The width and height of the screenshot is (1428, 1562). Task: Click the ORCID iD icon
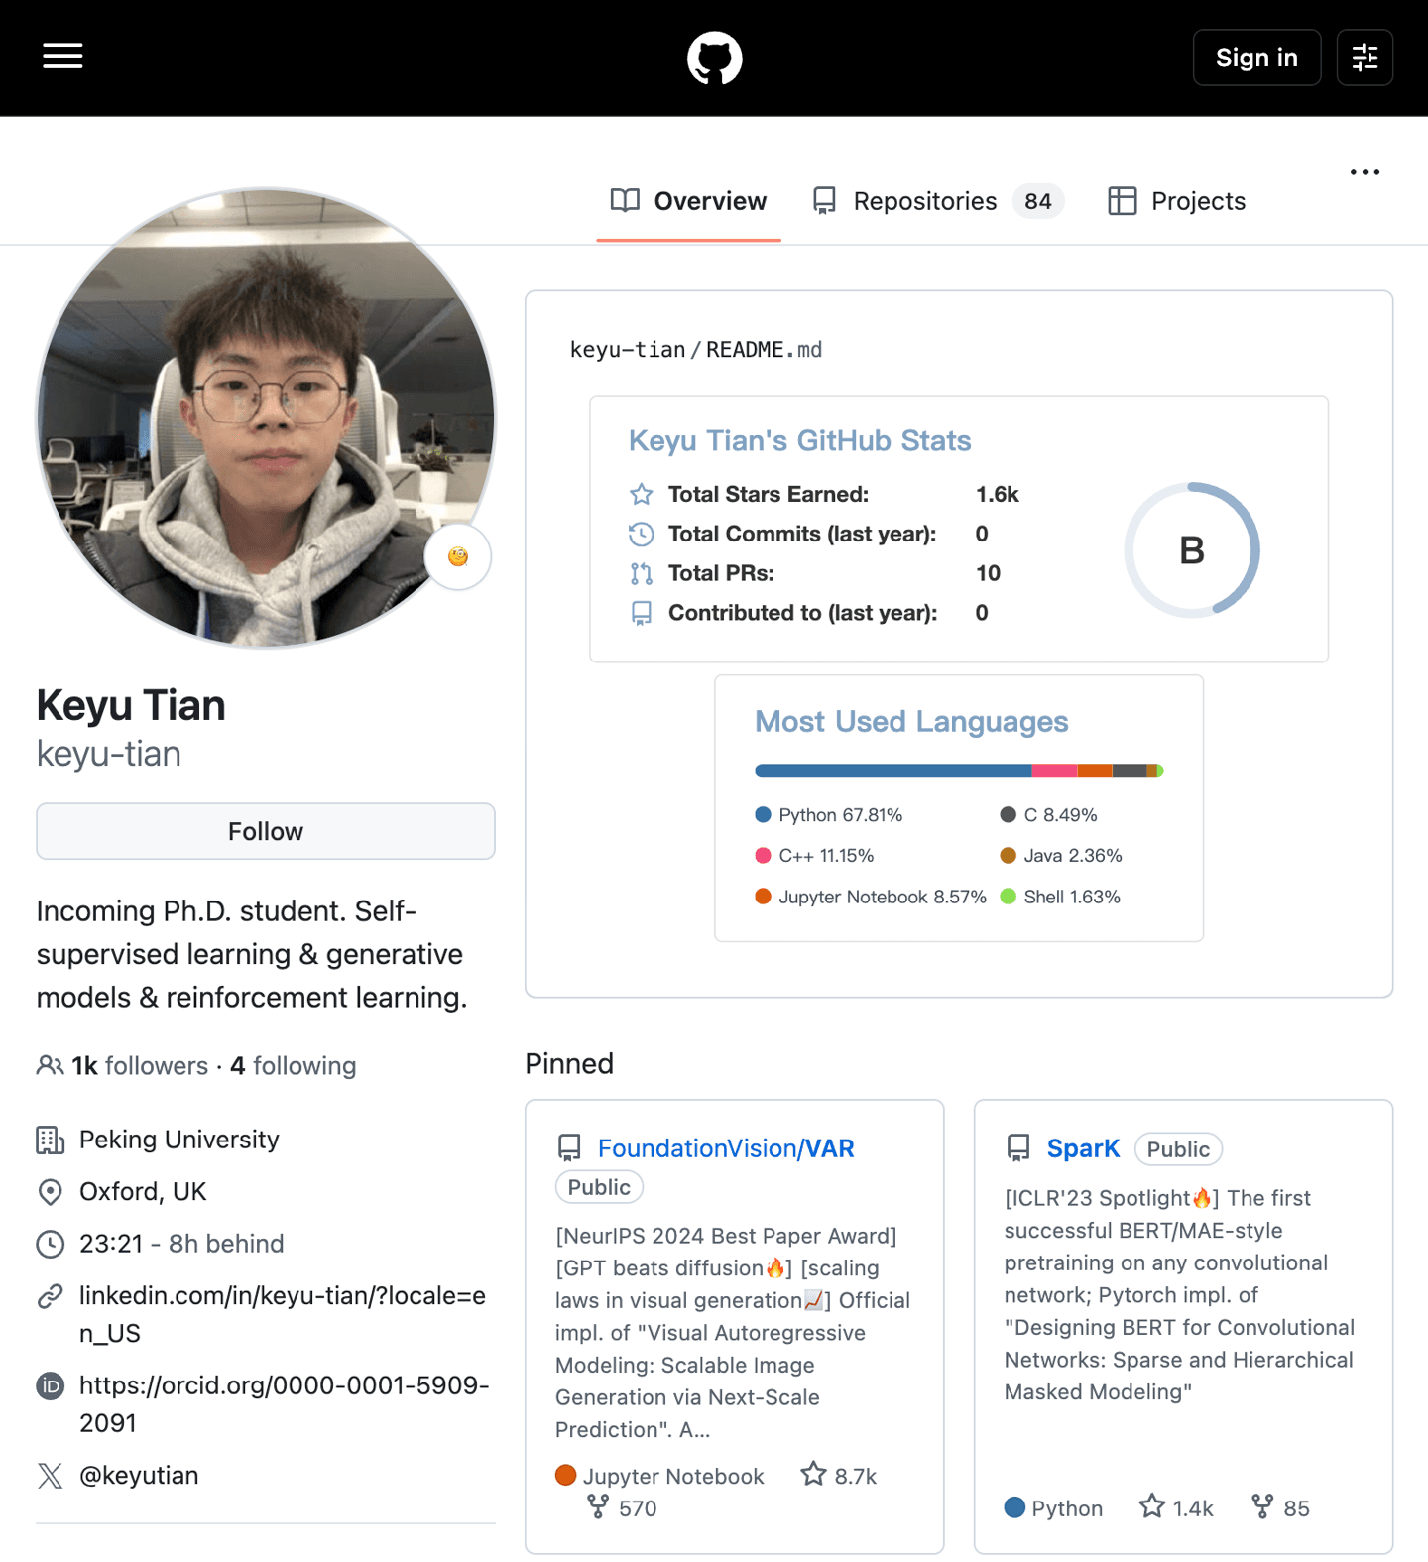50,1385
